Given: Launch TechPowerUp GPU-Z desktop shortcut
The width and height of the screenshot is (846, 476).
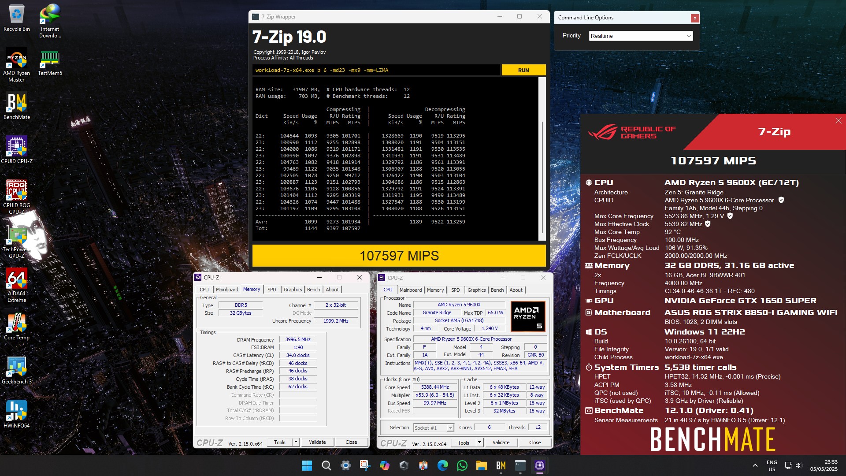Looking at the screenshot, I should 17,242.
